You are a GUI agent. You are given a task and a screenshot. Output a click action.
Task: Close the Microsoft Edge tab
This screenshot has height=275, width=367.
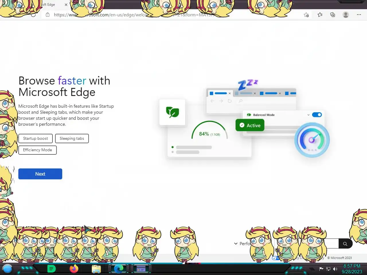66,5
